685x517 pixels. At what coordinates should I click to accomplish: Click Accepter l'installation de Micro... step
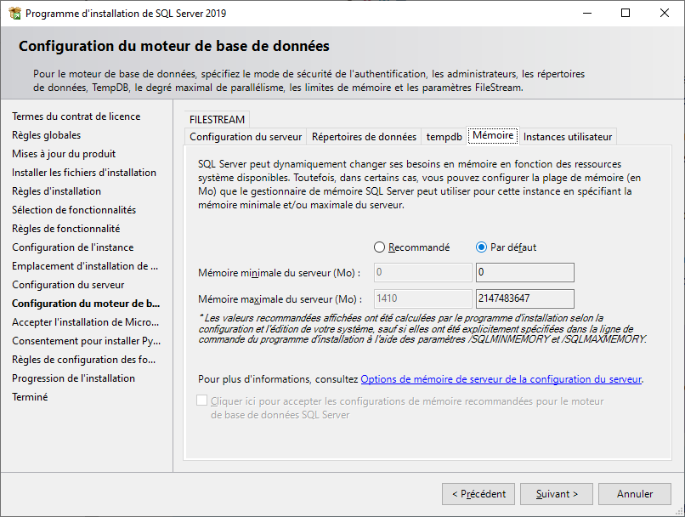[x=85, y=322]
